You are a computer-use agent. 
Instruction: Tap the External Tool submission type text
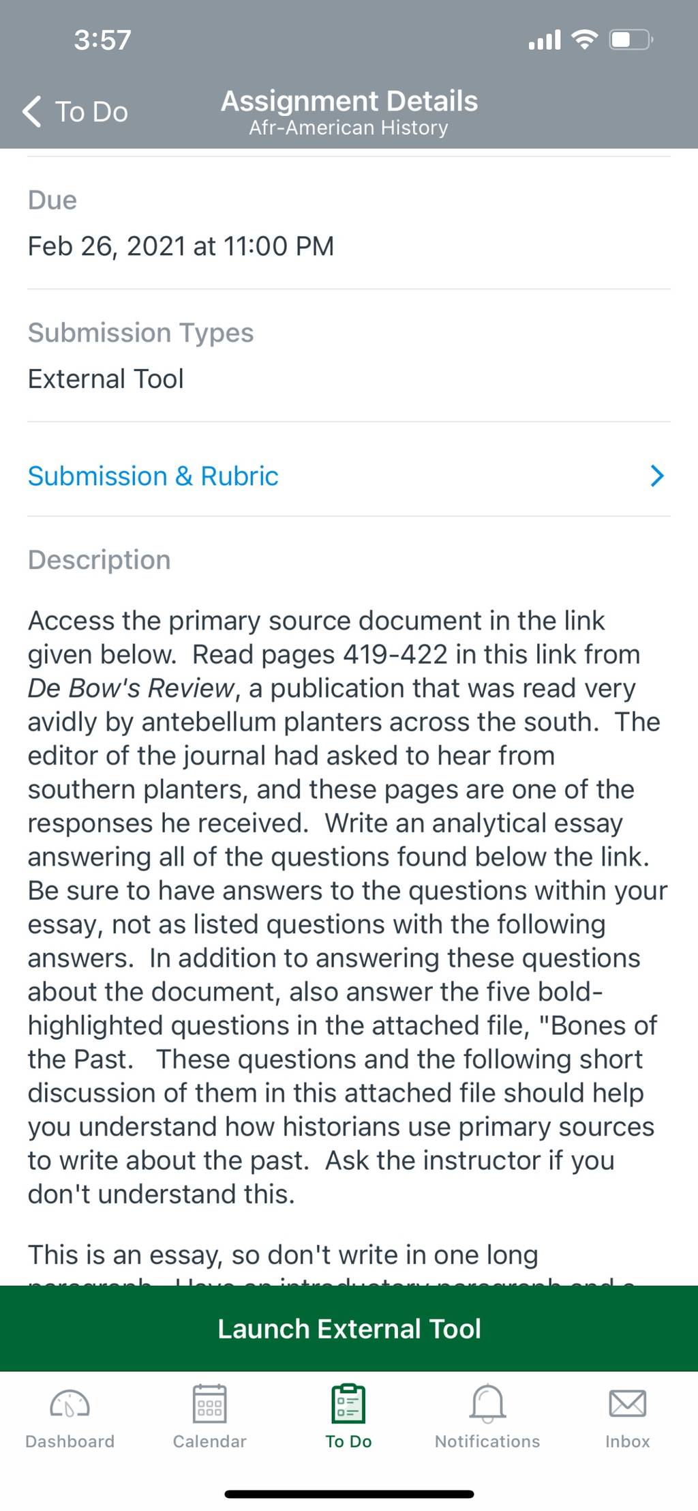click(x=106, y=379)
